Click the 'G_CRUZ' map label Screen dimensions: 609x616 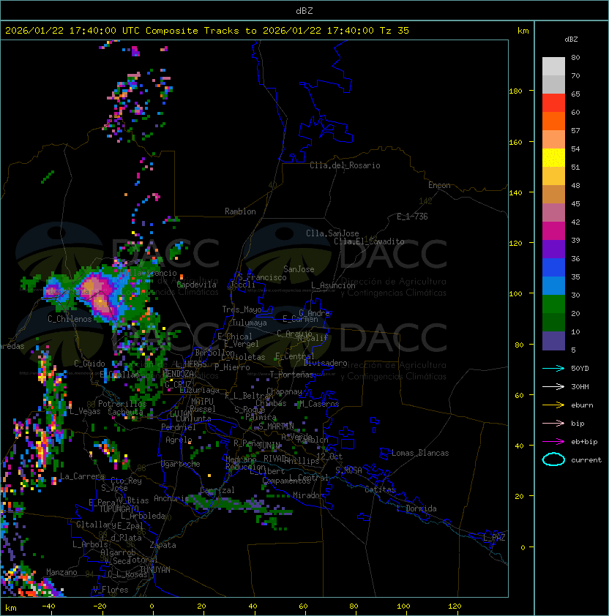[178, 384]
